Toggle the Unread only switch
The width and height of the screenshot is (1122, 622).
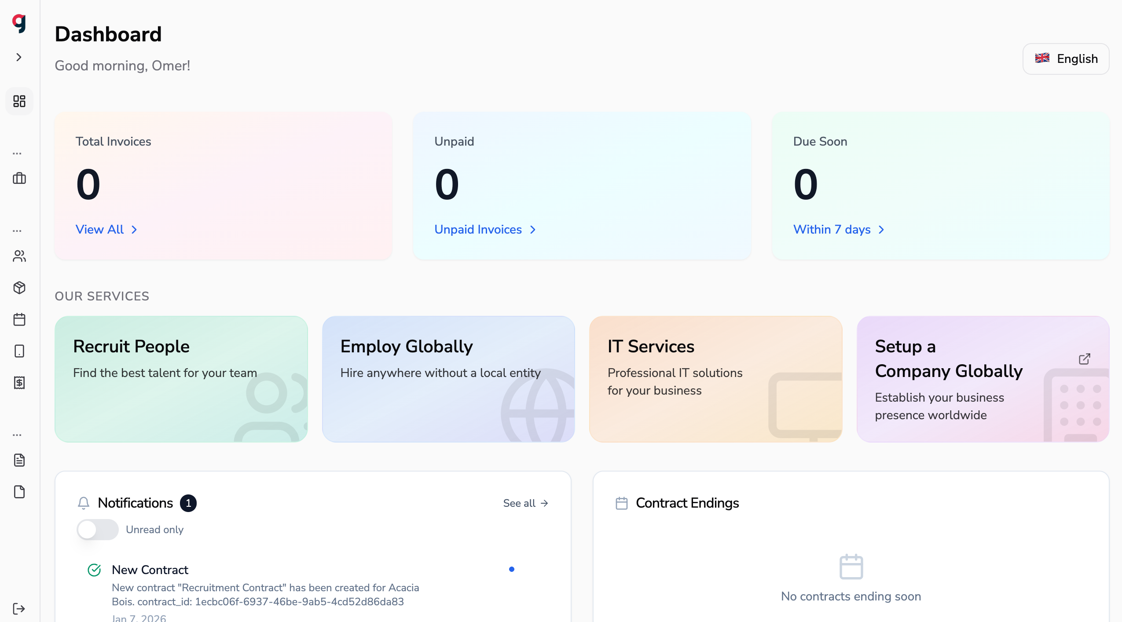point(98,530)
